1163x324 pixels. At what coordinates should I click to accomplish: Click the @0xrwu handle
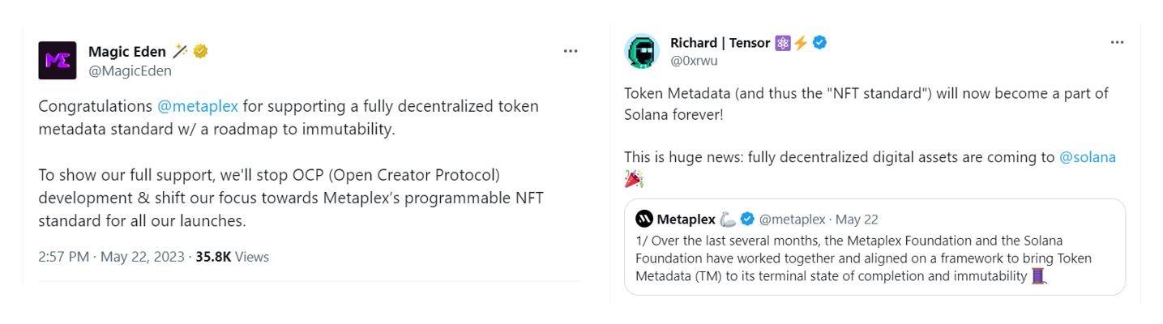pos(694,61)
